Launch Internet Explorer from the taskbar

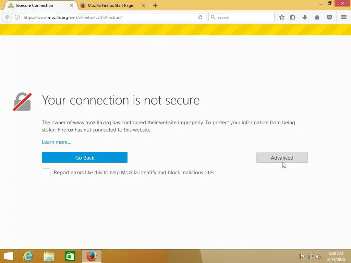(x=28, y=256)
